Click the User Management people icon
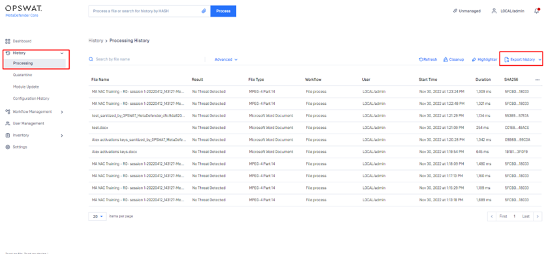Image resolution: width=544 pixels, height=254 pixels. click(x=8, y=123)
